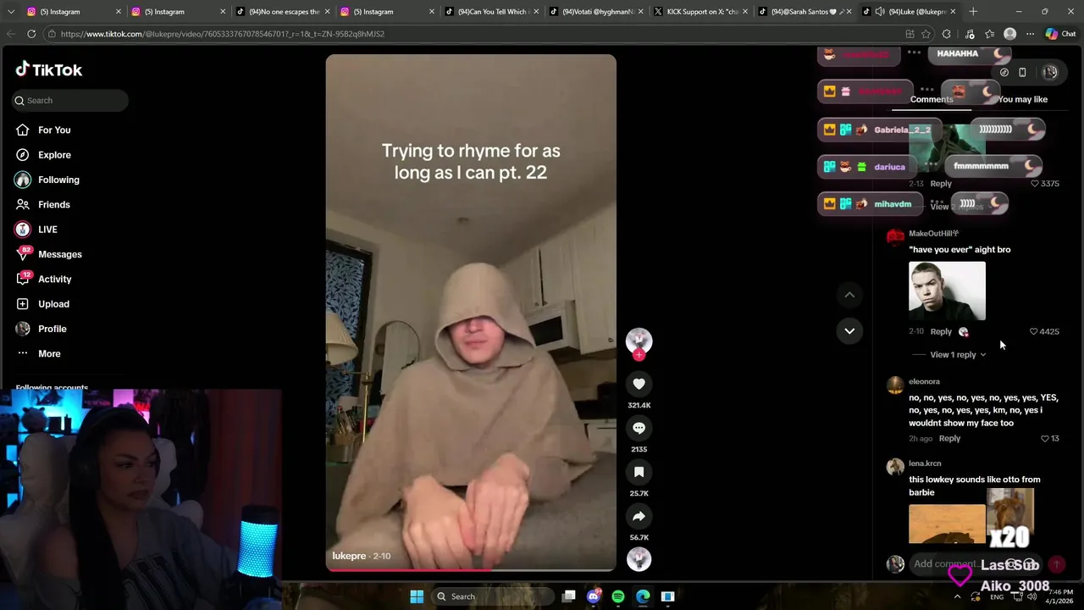Open the spinning sound disc
The height and width of the screenshot is (610, 1084).
(639, 559)
